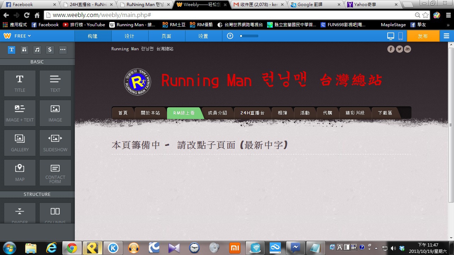
Task: Switch to the Facebook browser tab
Action: (x=30, y=5)
